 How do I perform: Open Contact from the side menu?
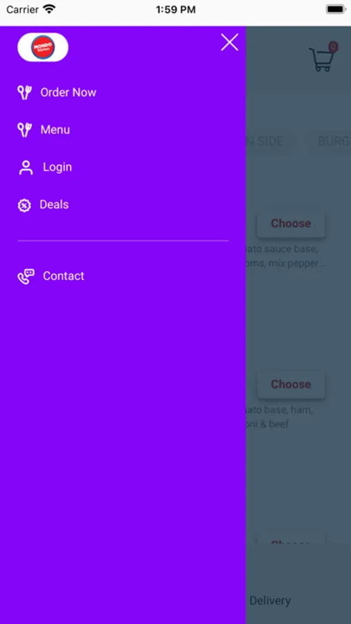pos(64,276)
